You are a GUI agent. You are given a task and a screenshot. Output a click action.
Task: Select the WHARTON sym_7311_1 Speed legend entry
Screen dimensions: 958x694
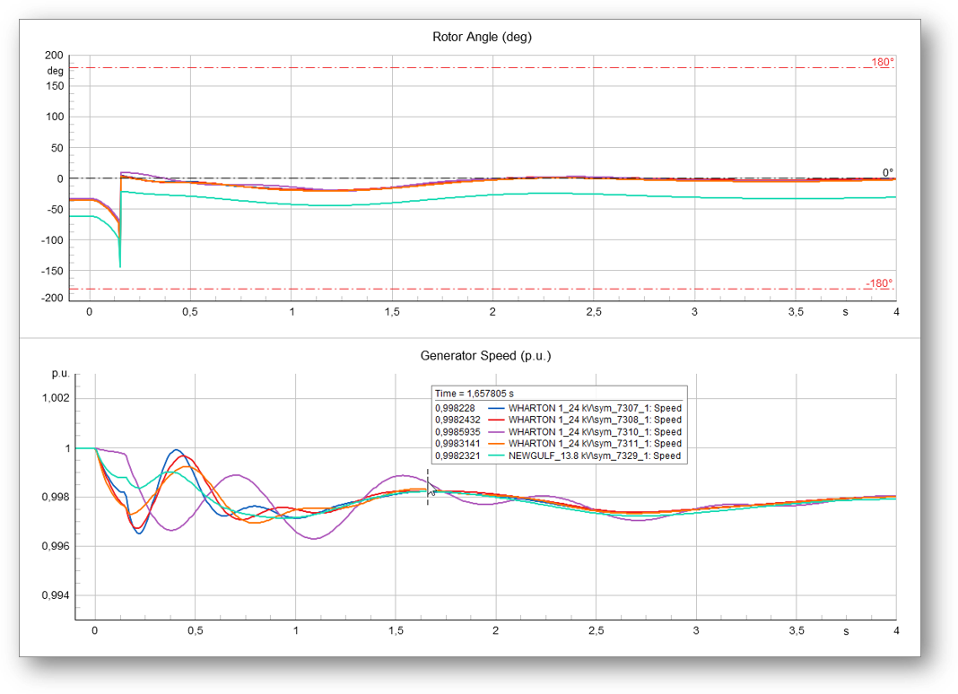[x=595, y=444]
